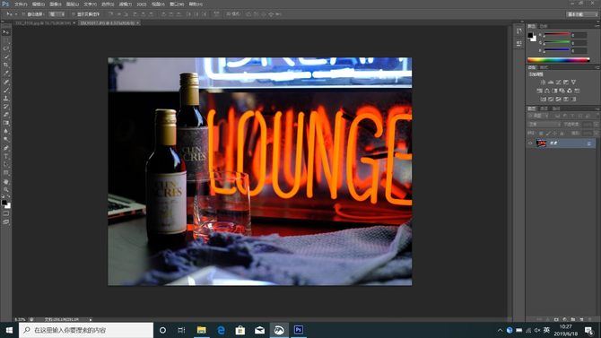The width and height of the screenshot is (601, 338).
Task: Toggle Quick Mask mode in the toolbox
Action: [5, 213]
